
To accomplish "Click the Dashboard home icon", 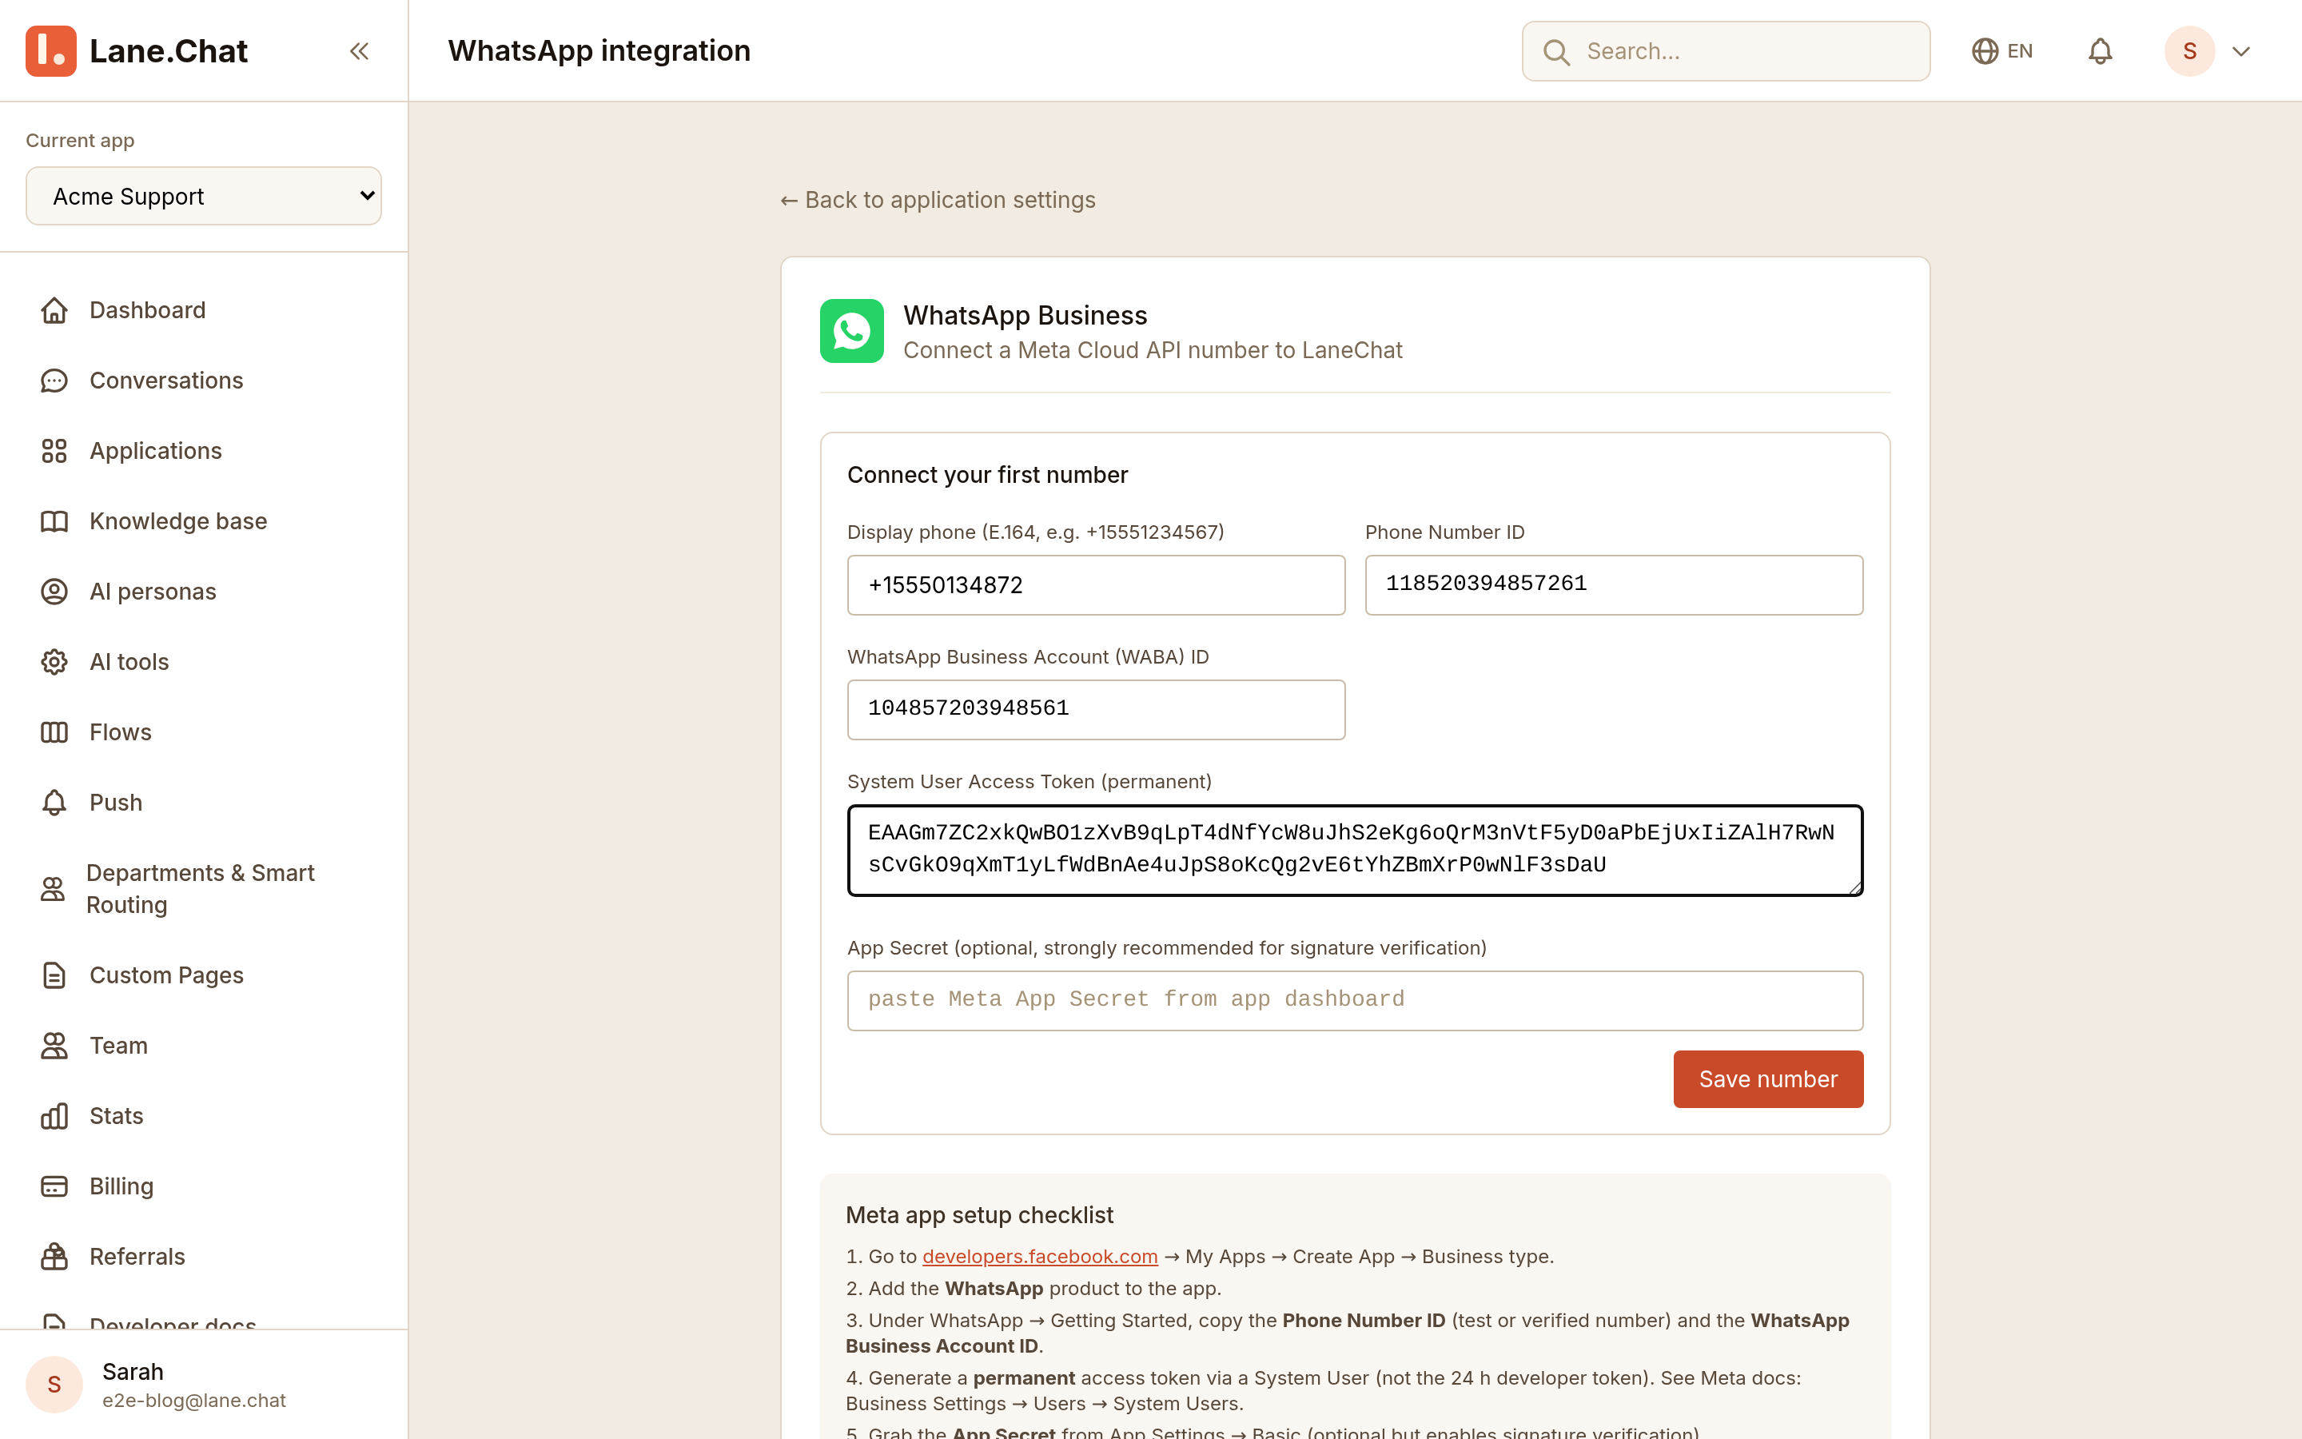I will pyautogui.click(x=54, y=310).
